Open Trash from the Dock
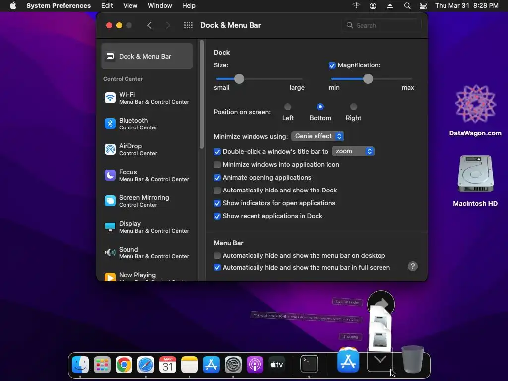This screenshot has width=508, height=381. (x=412, y=359)
